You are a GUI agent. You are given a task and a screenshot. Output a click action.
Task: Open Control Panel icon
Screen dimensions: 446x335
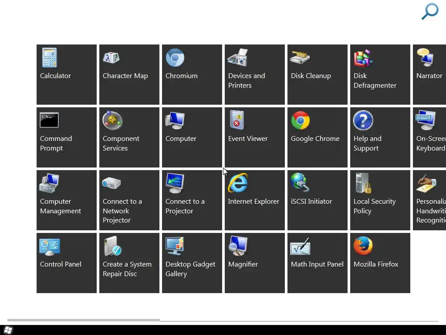[50, 247]
